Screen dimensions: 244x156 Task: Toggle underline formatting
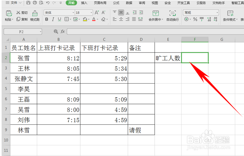click(x=59, y=19)
